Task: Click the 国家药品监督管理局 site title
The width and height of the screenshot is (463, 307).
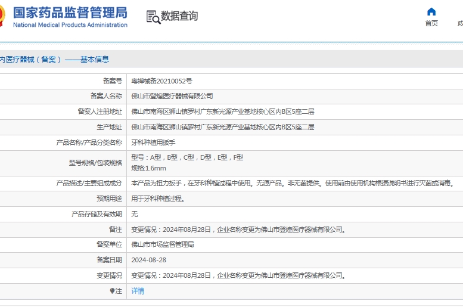Action: click(x=70, y=13)
